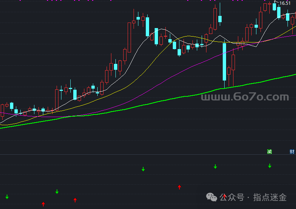
Task: Click the green 减 marker icon
Action: tap(270, 152)
